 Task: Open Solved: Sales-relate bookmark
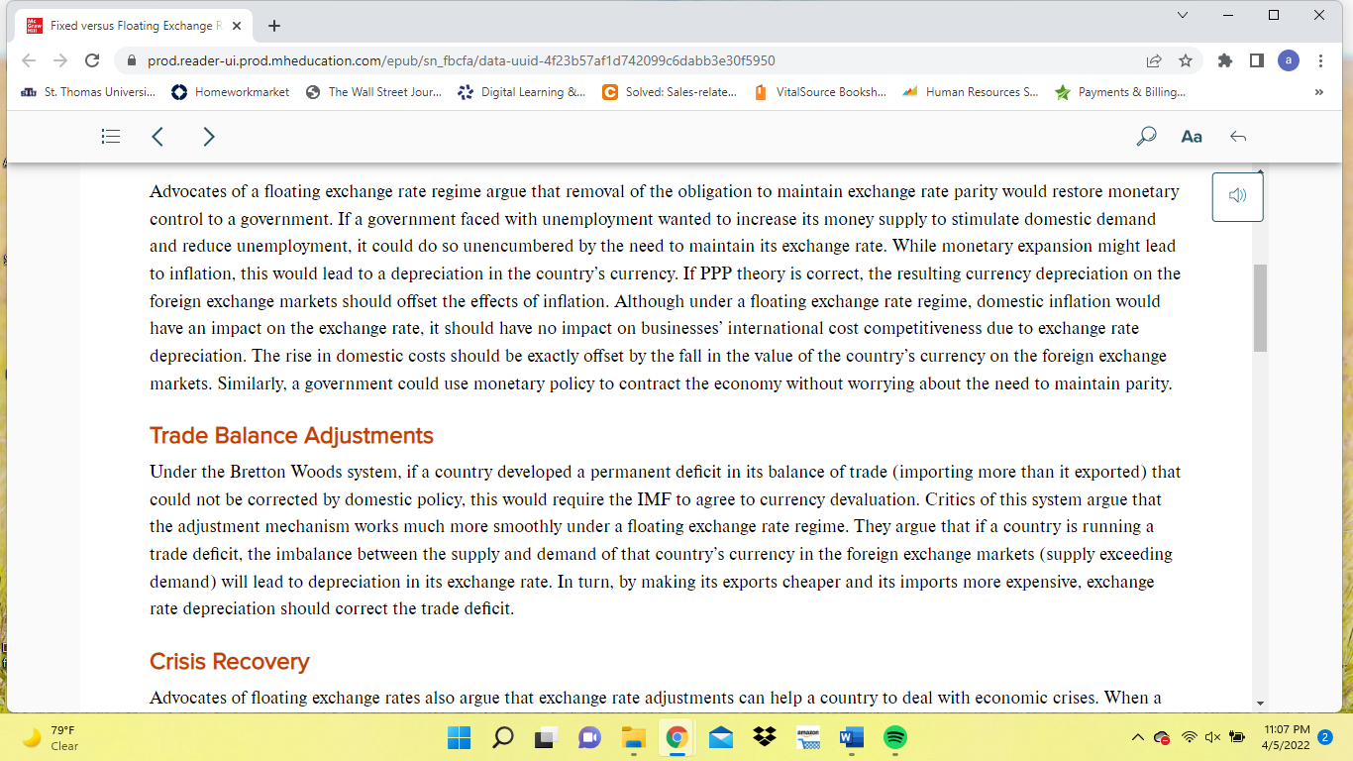coord(670,92)
